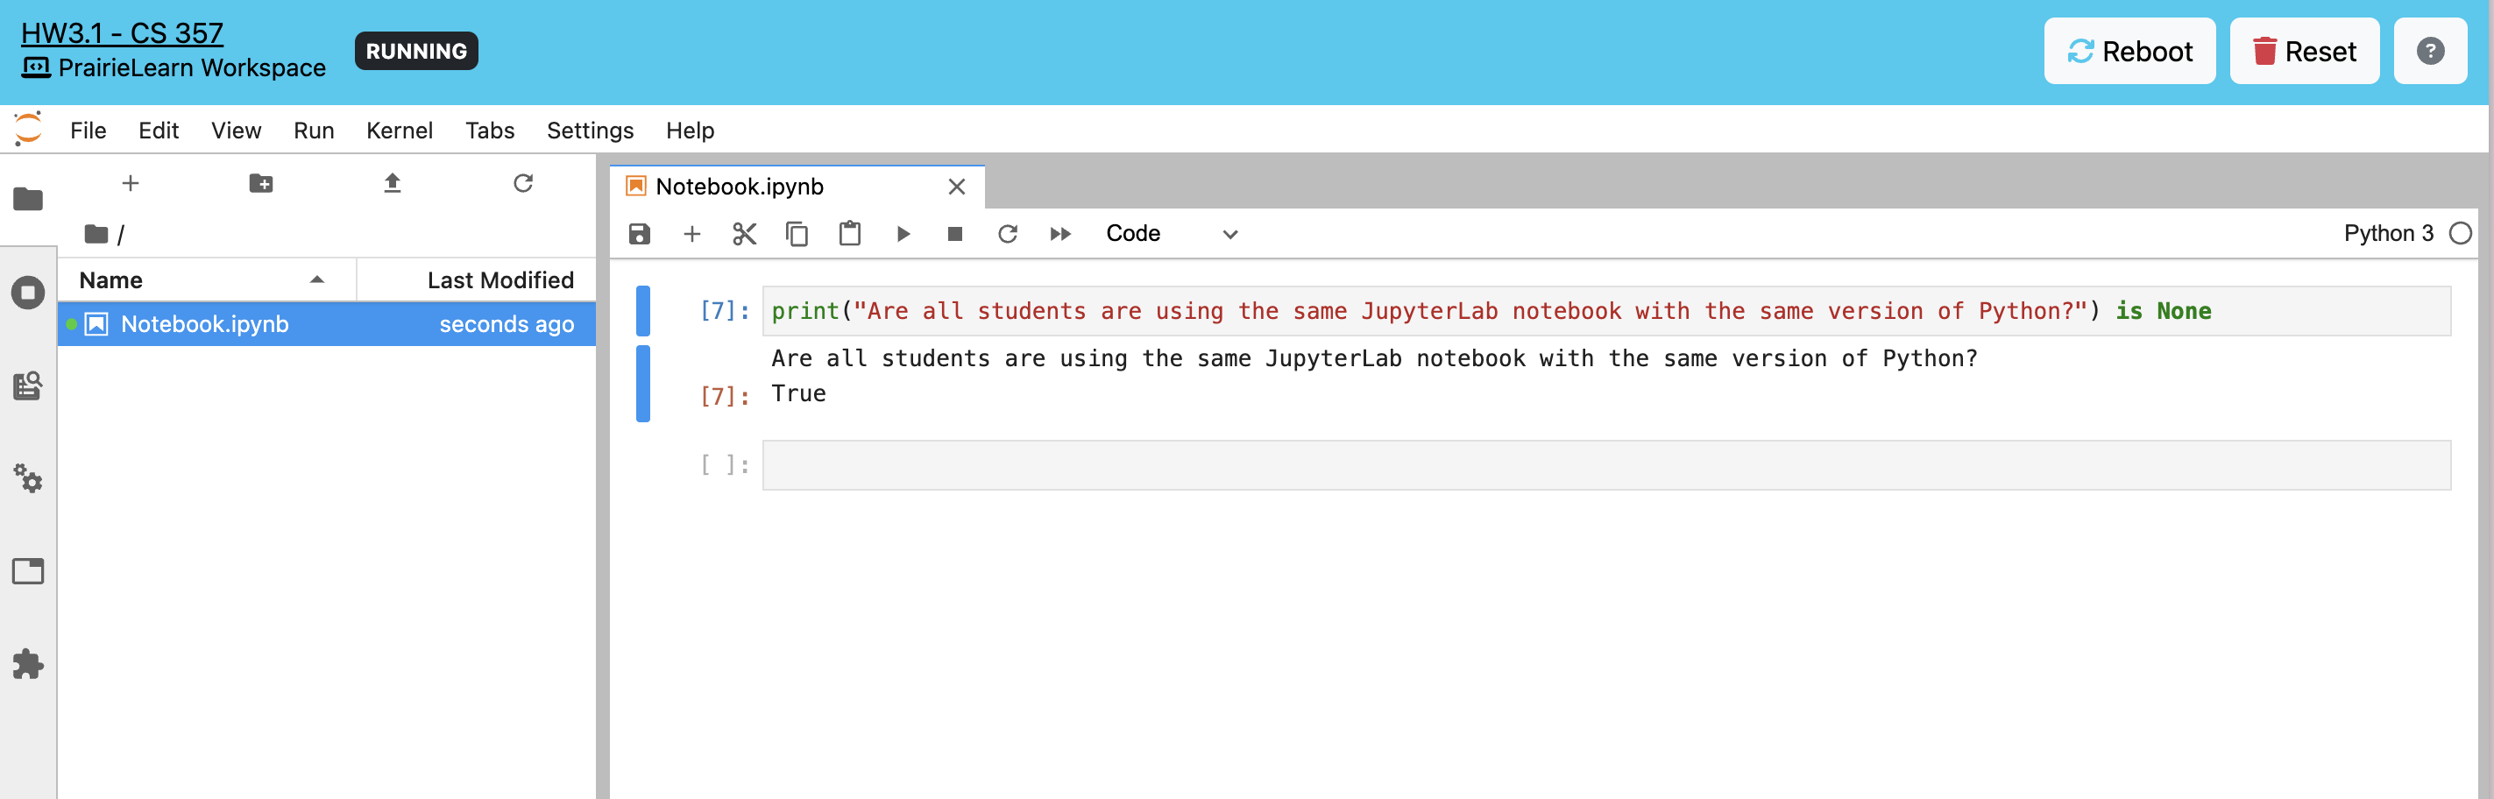This screenshot has width=2494, height=799.
Task: Click the New Launcher plus icon
Action: pyautogui.click(x=131, y=183)
